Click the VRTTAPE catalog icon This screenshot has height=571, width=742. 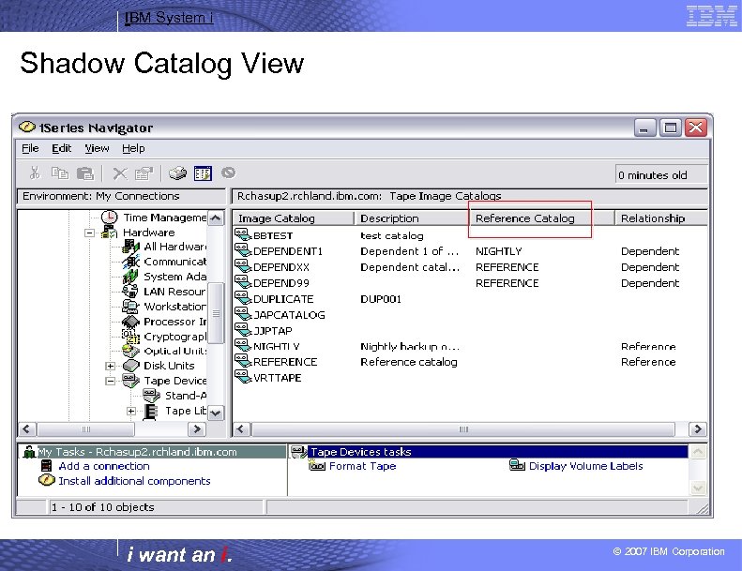[x=243, y=377]
